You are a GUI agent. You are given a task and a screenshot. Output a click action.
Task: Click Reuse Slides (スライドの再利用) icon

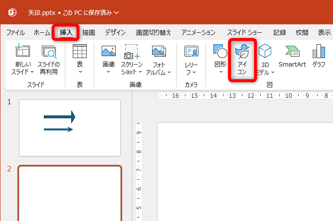49,52
